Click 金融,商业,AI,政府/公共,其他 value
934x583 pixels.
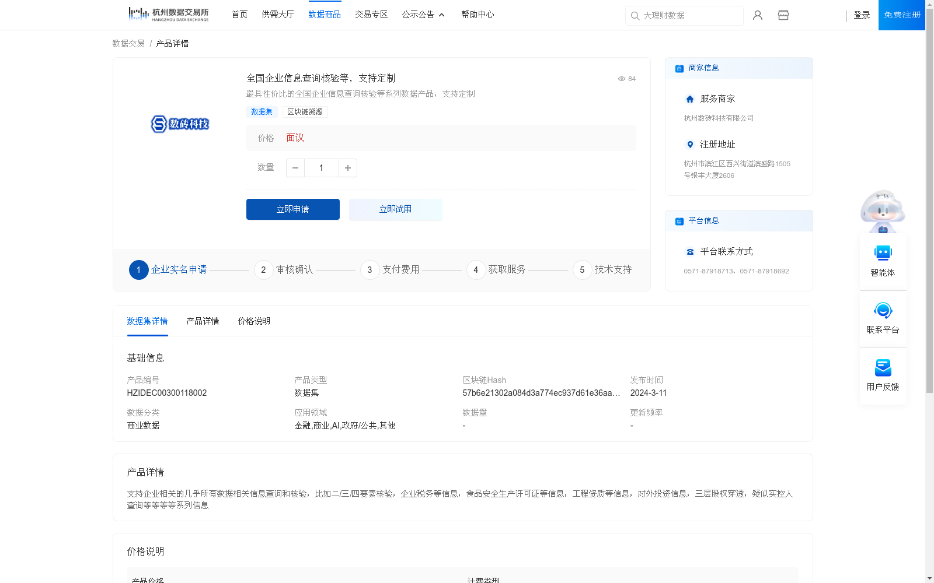pyautogui.click(x=345, y=426)
